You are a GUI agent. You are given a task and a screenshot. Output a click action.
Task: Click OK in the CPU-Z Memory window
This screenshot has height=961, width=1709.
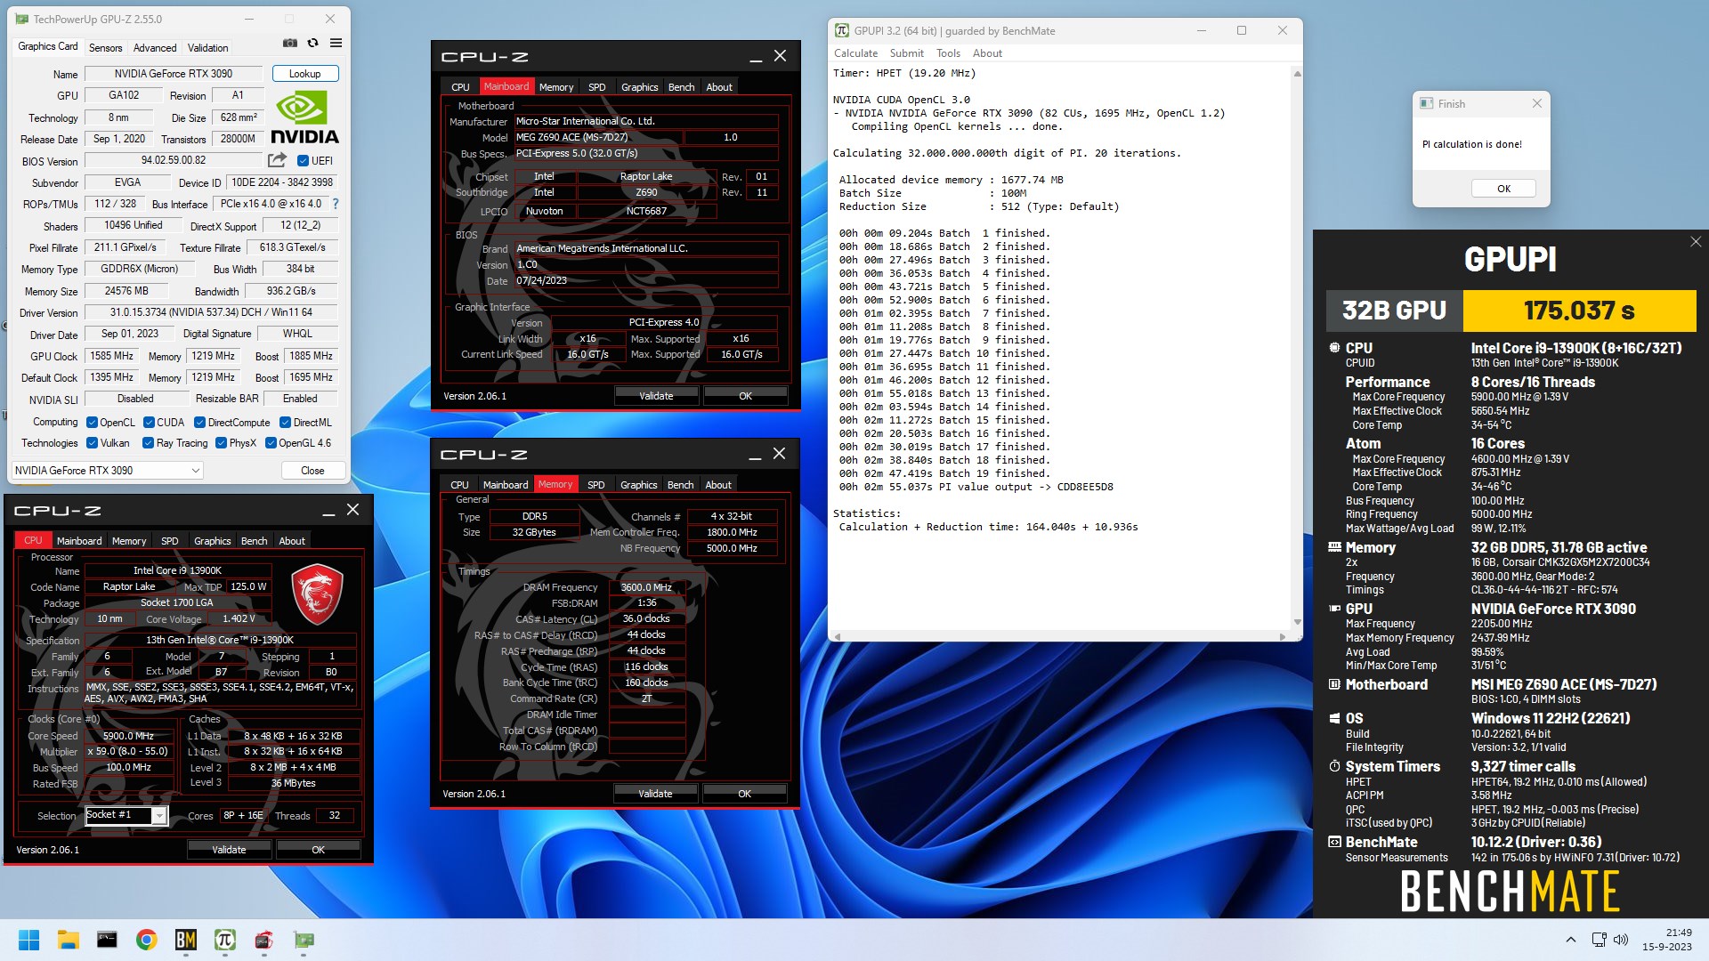tap(744, 794)
